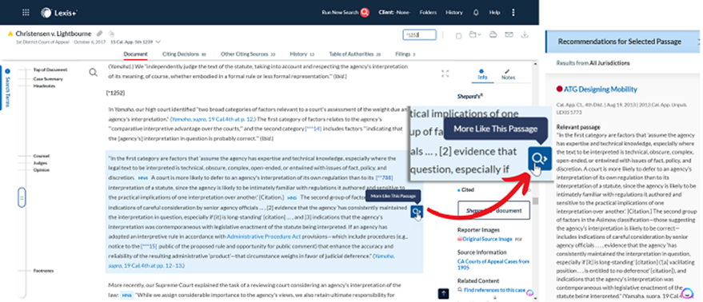Jump to Top of Document in outline

[x=50, y=70]
